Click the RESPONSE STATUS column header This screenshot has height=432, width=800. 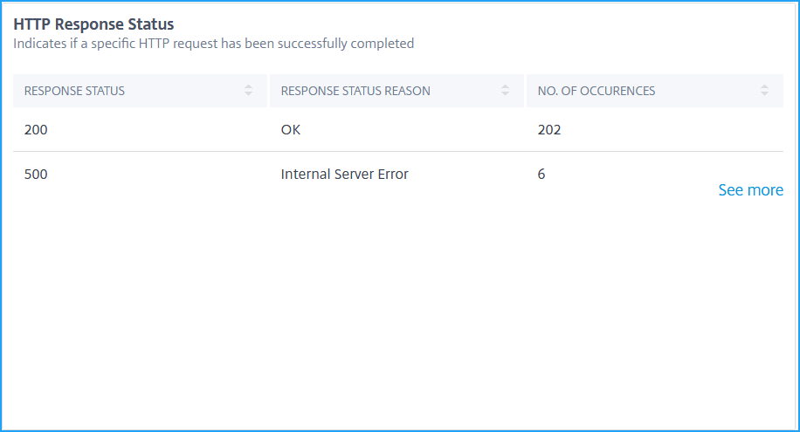pos(141,91)
